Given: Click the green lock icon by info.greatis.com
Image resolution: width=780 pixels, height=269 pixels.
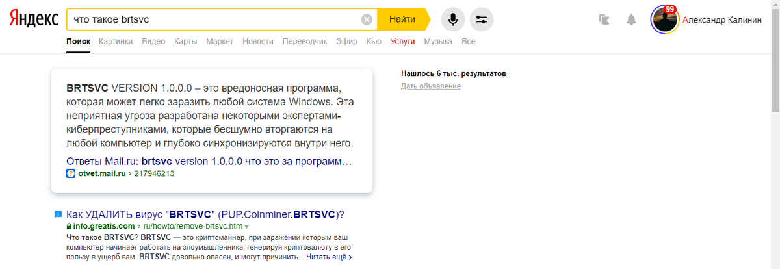Looking at the screenshot, I should [69, 226].
